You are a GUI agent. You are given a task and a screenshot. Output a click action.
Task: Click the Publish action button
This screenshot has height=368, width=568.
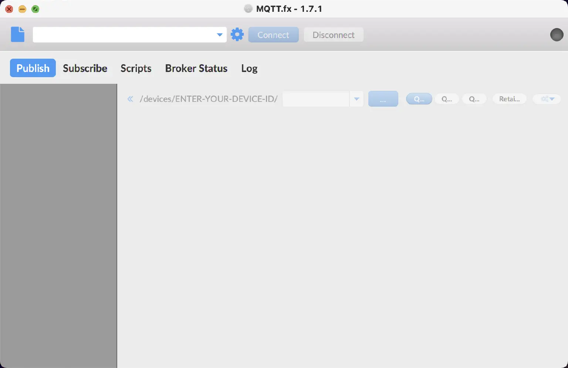pyautogui.click(x=383, y=99)
